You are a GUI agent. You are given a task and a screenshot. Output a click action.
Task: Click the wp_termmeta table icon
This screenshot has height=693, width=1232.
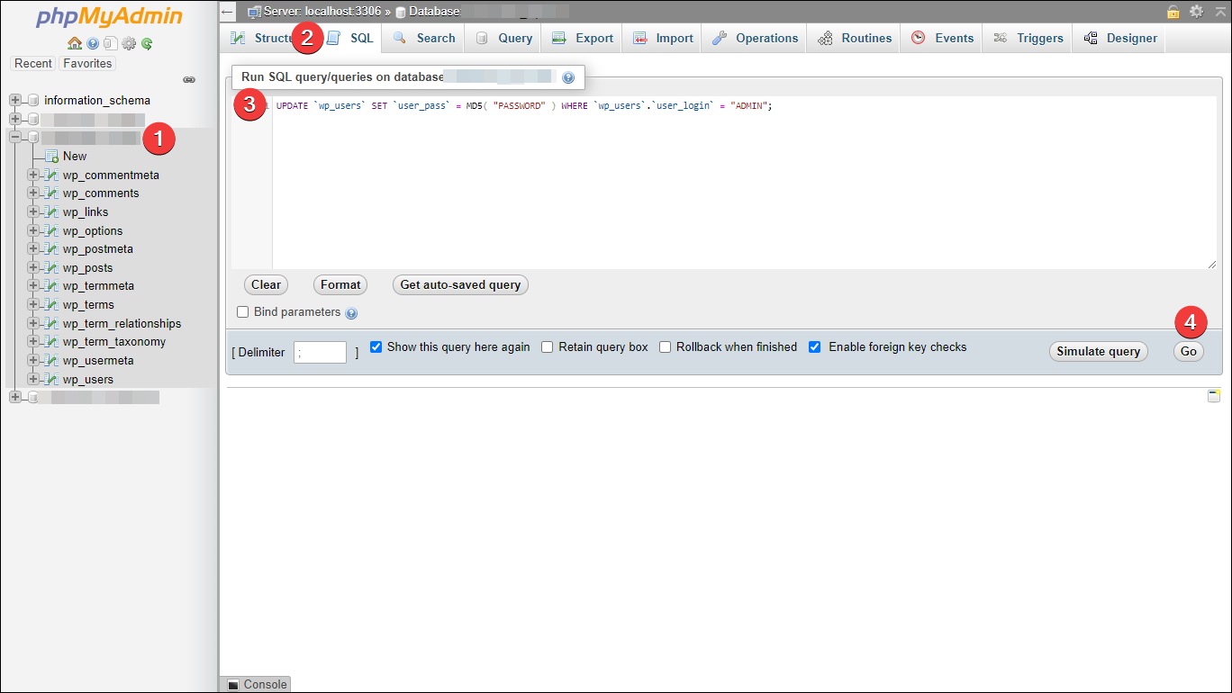point(51,285)
